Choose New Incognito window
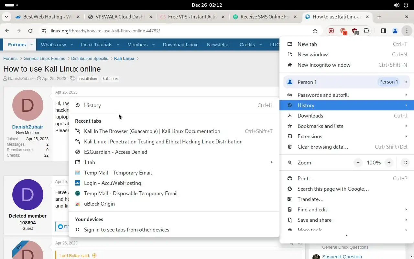 tap(347, 65)
